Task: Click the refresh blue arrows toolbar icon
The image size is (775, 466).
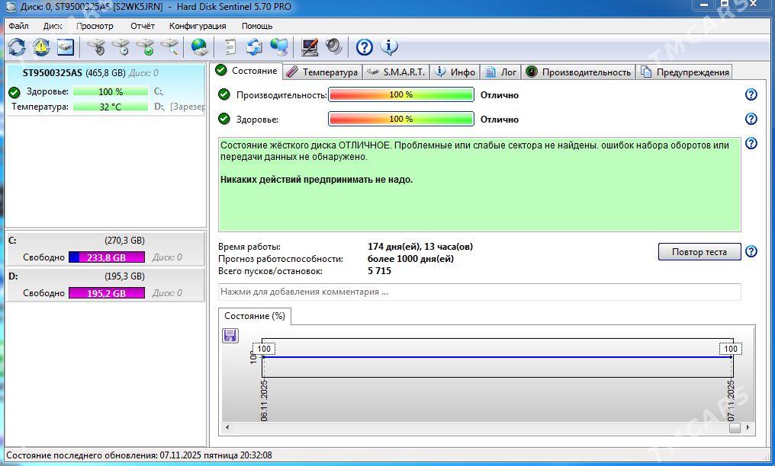Action: click(x=17, y=47)
